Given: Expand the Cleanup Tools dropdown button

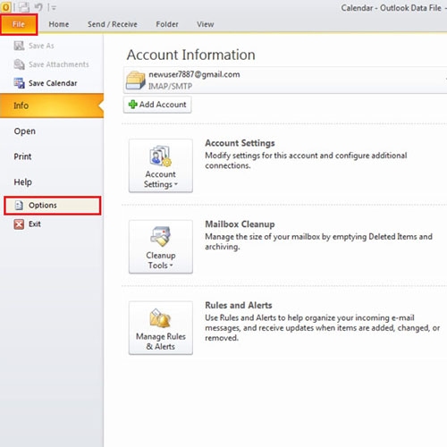Looking at the screenshot, I should tap(161, 247).
